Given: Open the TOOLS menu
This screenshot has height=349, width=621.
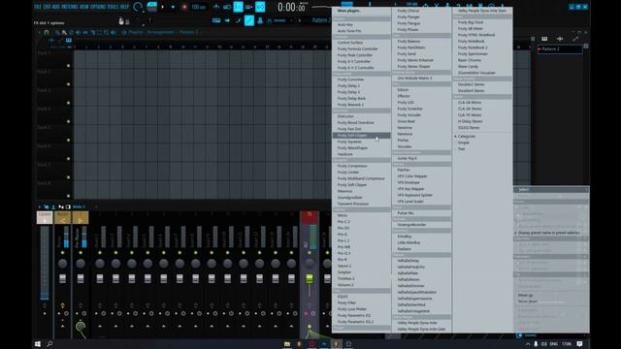Looking at the screenshot, I should click(x=113, y=7).
